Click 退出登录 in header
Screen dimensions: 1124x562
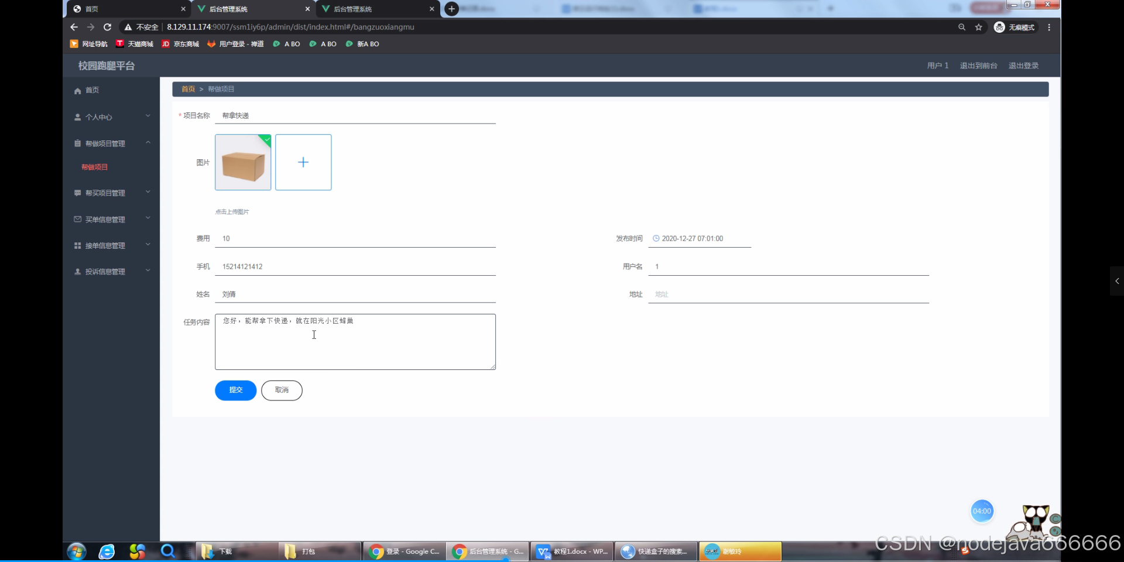click(1023, 66)
